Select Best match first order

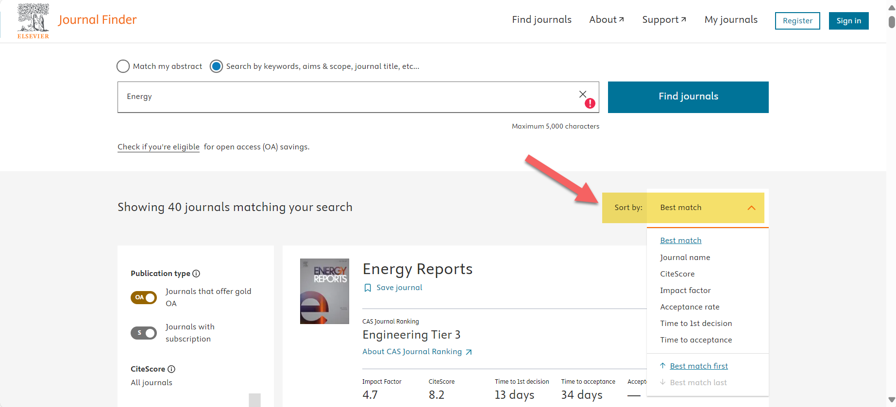coord(699,366)
